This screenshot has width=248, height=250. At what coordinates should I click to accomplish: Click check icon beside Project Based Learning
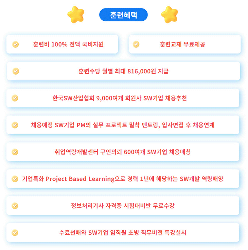coord(15,179)
